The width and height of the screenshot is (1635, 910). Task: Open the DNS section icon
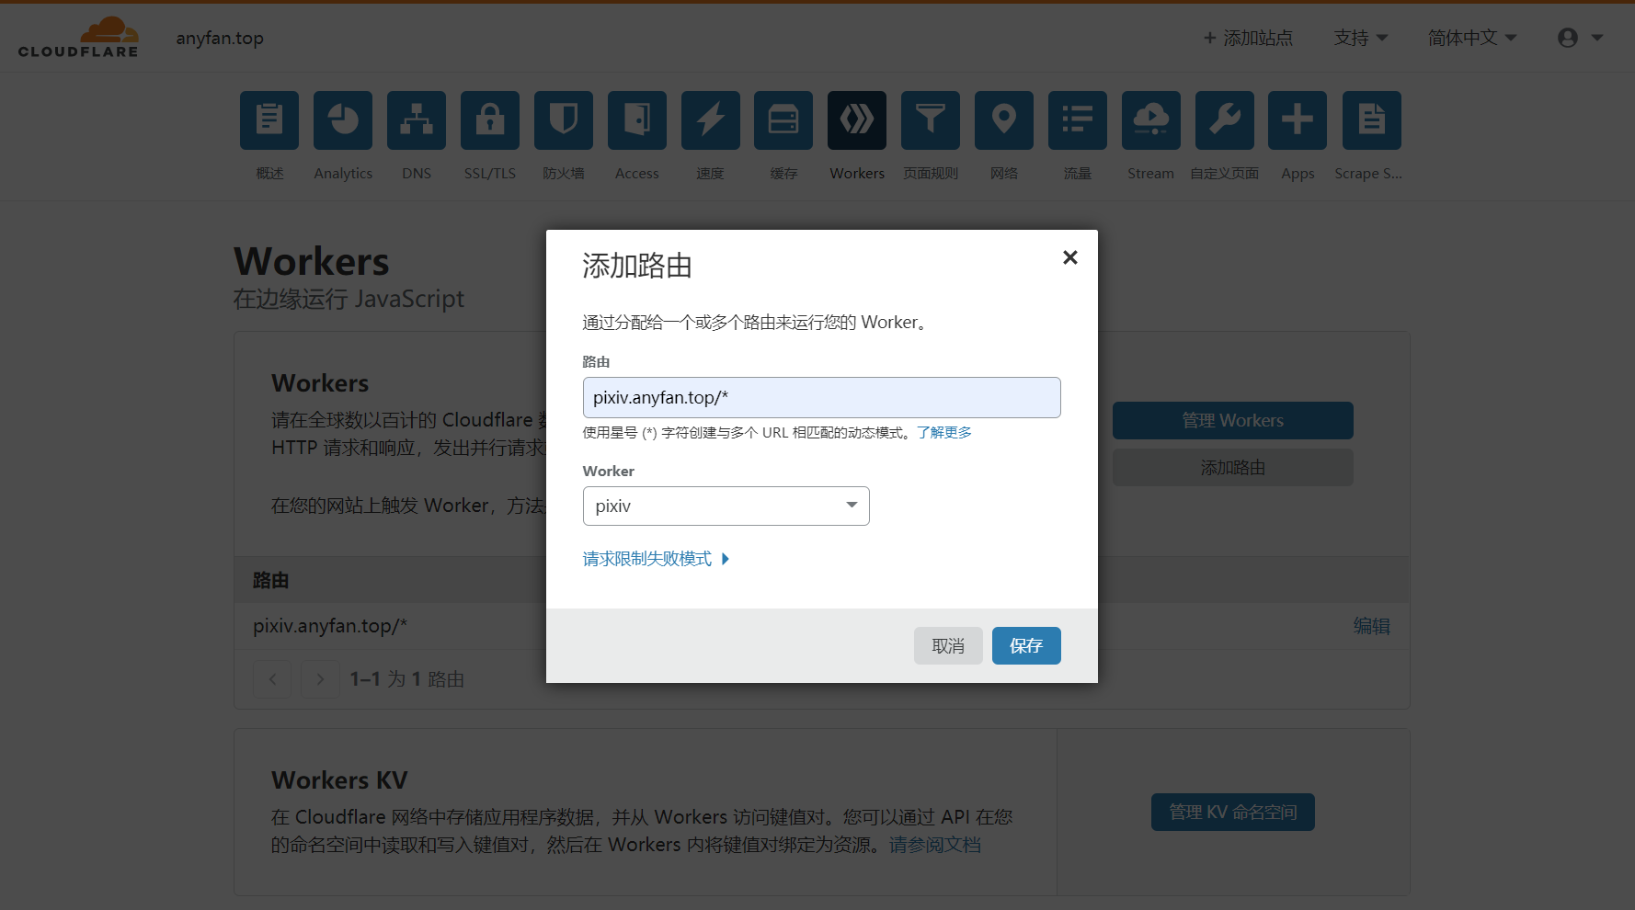[x=417, y=120]
